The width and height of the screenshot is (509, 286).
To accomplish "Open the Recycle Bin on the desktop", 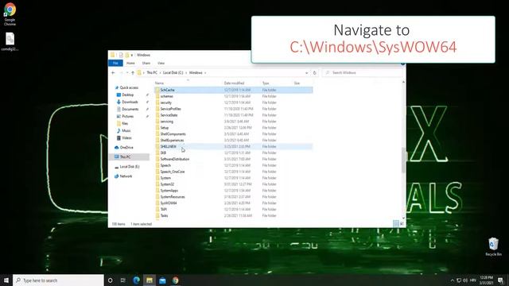I will (493, 246).
